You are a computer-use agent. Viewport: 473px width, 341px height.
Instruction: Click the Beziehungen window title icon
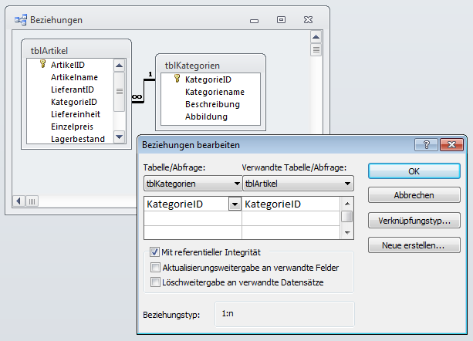tap(20, 20)
